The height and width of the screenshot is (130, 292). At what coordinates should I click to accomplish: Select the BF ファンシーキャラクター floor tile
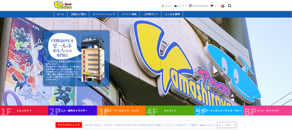(x=267, y=111)
